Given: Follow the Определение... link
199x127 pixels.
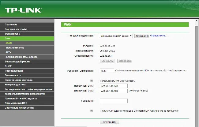Looking at the screenshot, I should pos(159,35).
